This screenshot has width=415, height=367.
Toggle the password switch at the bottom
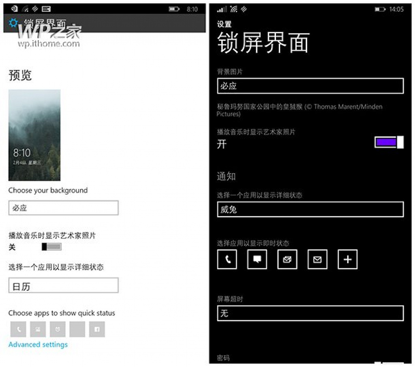click(389, 363)
